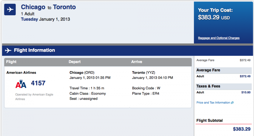
Task: Select flight number 4157
Action: (38, 83)
